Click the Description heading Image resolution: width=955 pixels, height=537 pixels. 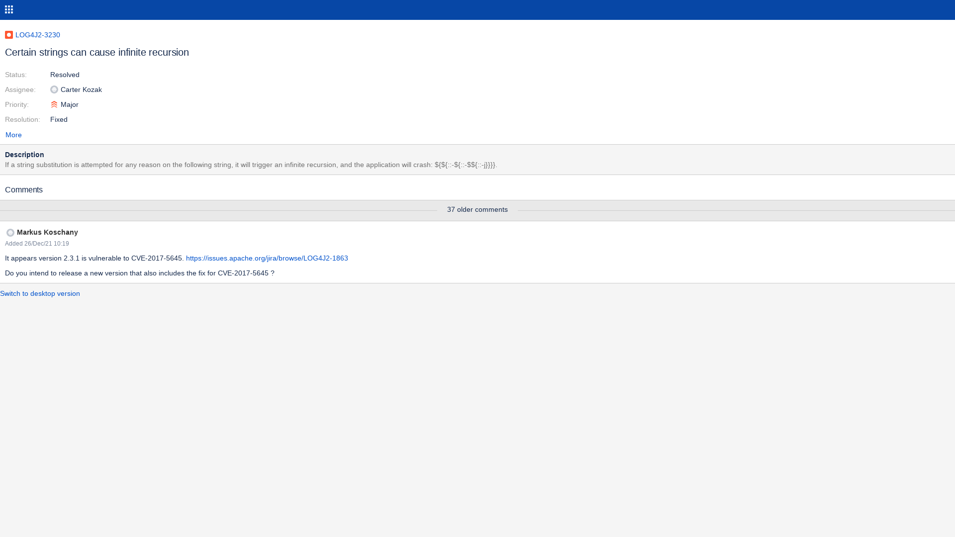(x=24, y=155)
